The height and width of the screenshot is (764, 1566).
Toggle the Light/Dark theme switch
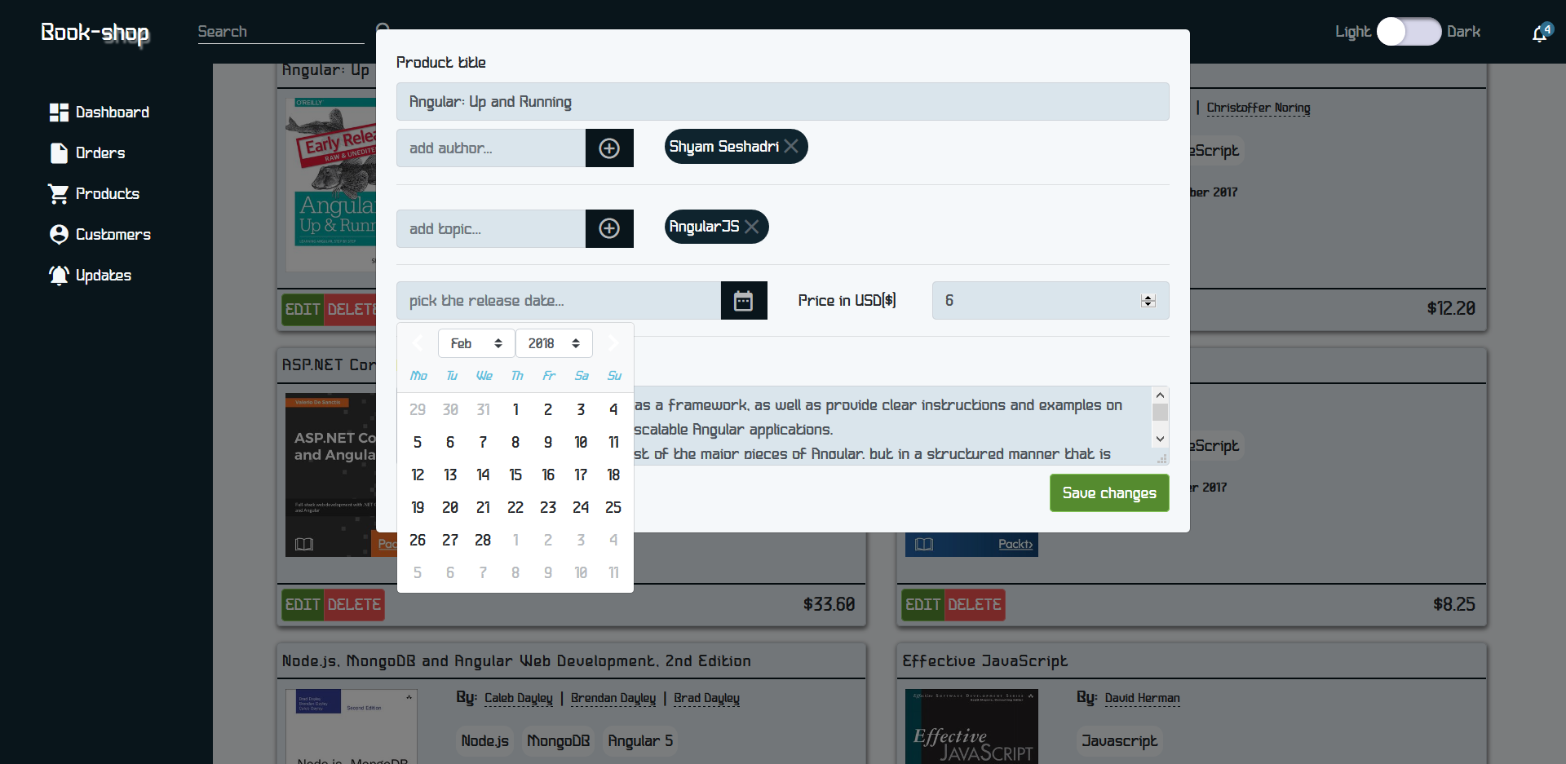[x=1409, y=32]
